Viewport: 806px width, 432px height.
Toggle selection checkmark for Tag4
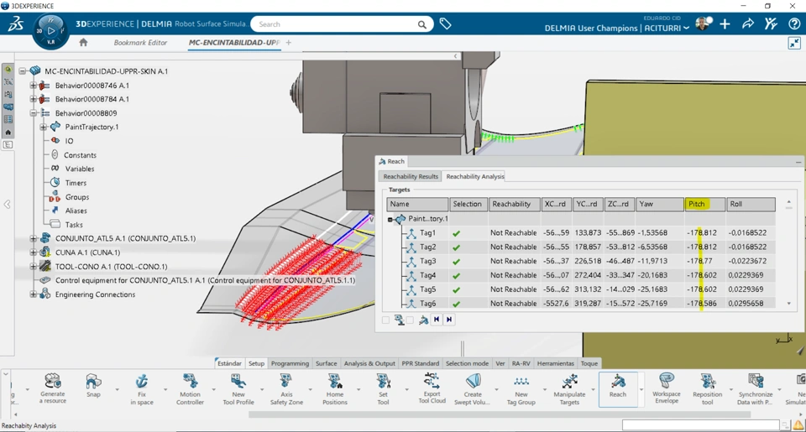click(456, 275)
